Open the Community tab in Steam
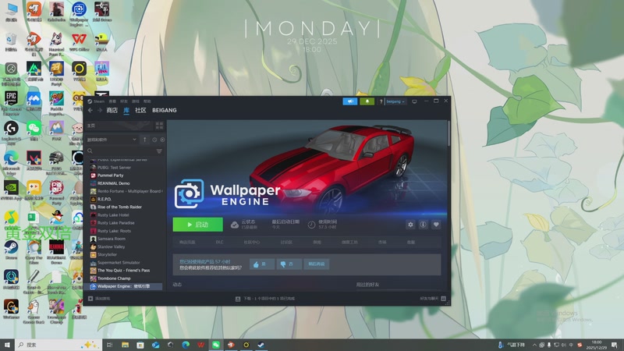Viewport: 624px width, 351px height. (140, 110)
